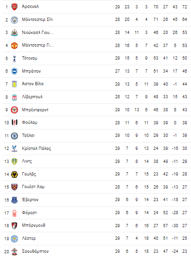Open the Έβερτον team link
This screenshot has width=191, height=257.
(x=30, y=200)
